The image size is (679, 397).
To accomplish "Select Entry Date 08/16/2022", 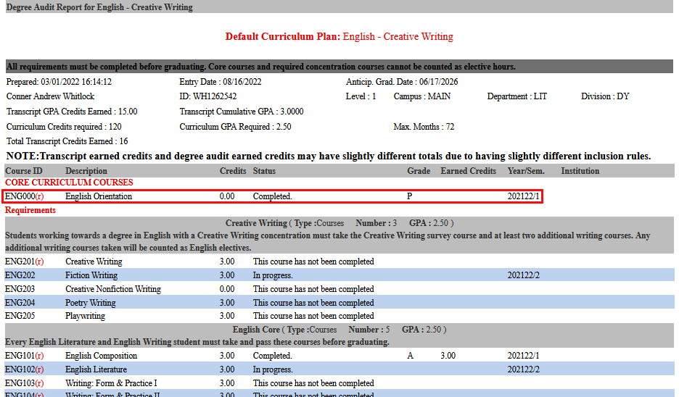I will 221,82.
